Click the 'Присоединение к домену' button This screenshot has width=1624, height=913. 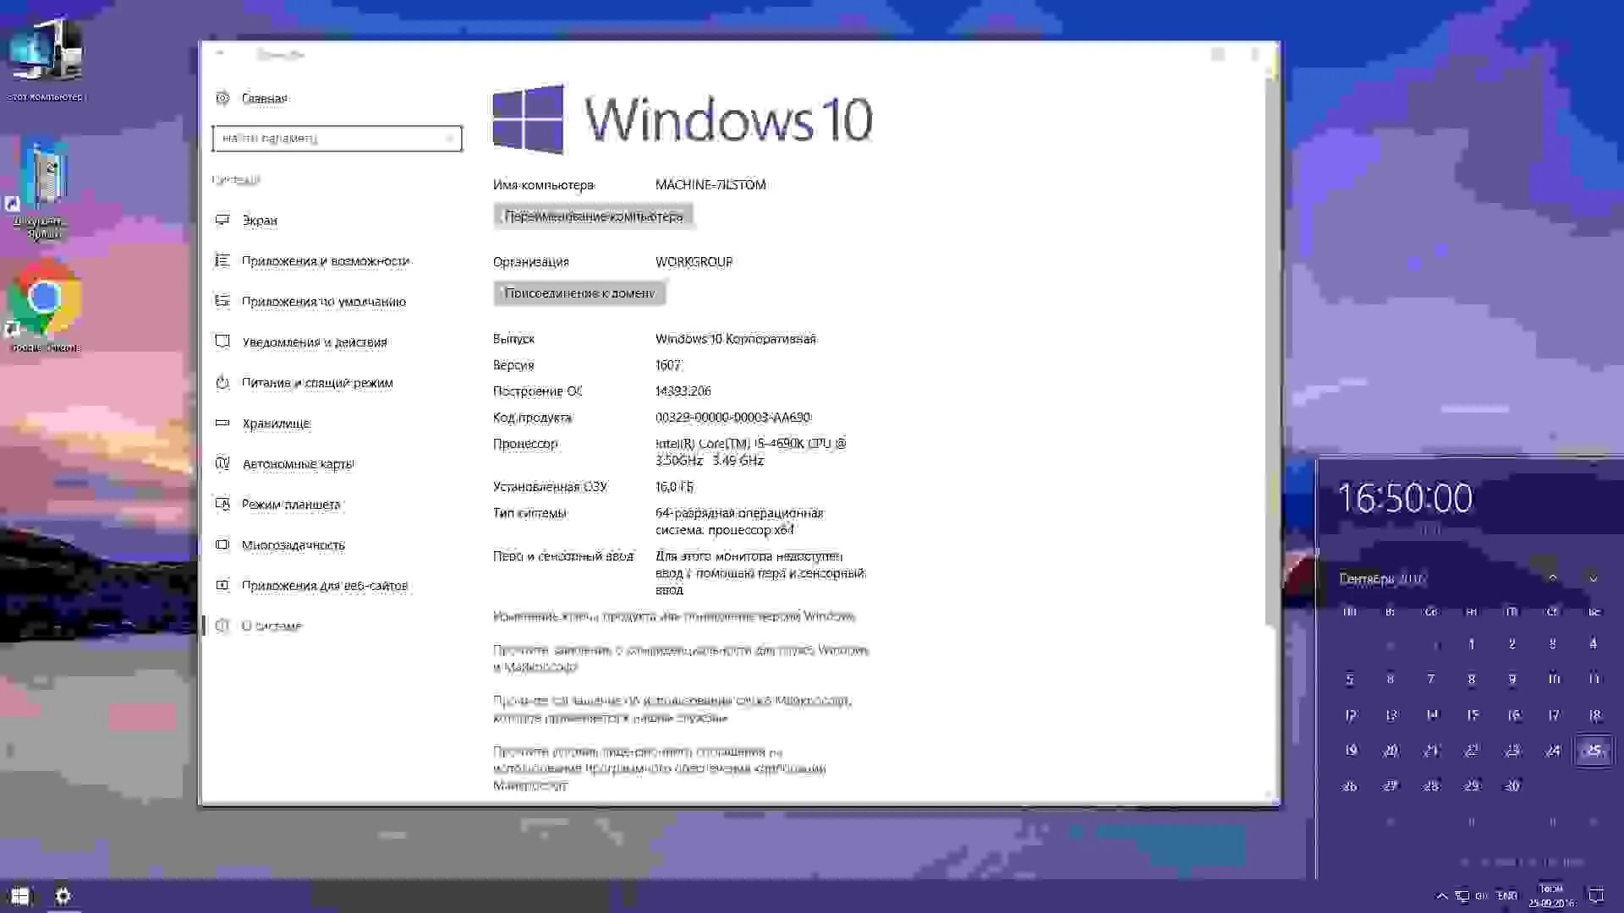(579, 292)
